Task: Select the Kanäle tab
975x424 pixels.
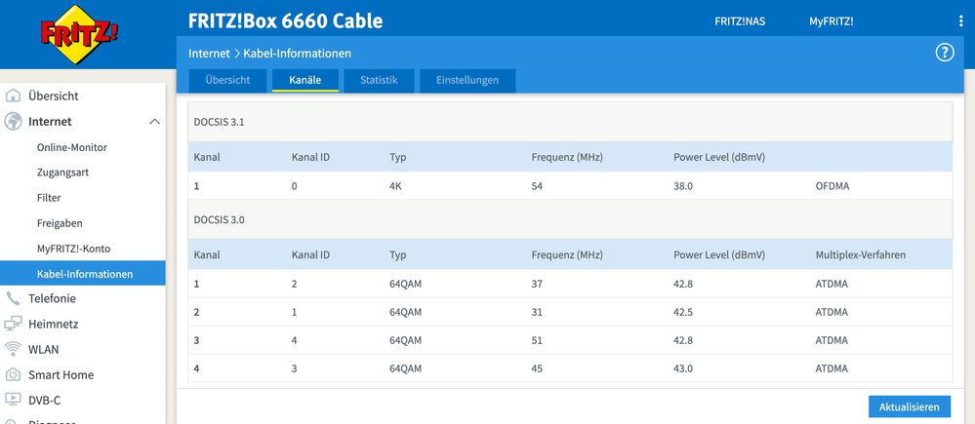Action: [x=305, y=80]
